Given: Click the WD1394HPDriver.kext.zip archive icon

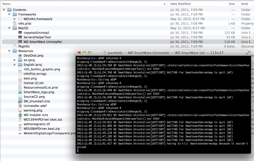Looking at the screenshot, I should coord(20,120).
